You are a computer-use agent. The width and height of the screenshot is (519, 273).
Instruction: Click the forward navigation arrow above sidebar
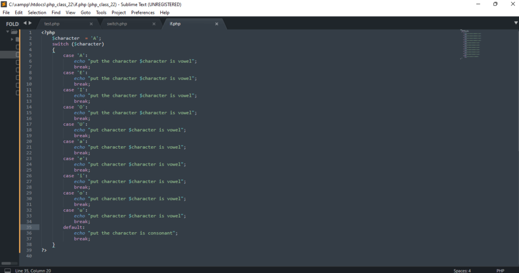point(30,23)
